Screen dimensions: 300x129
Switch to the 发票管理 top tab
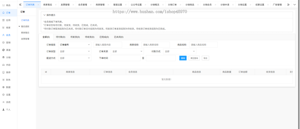pyautogui.click(x=65, y=5)
